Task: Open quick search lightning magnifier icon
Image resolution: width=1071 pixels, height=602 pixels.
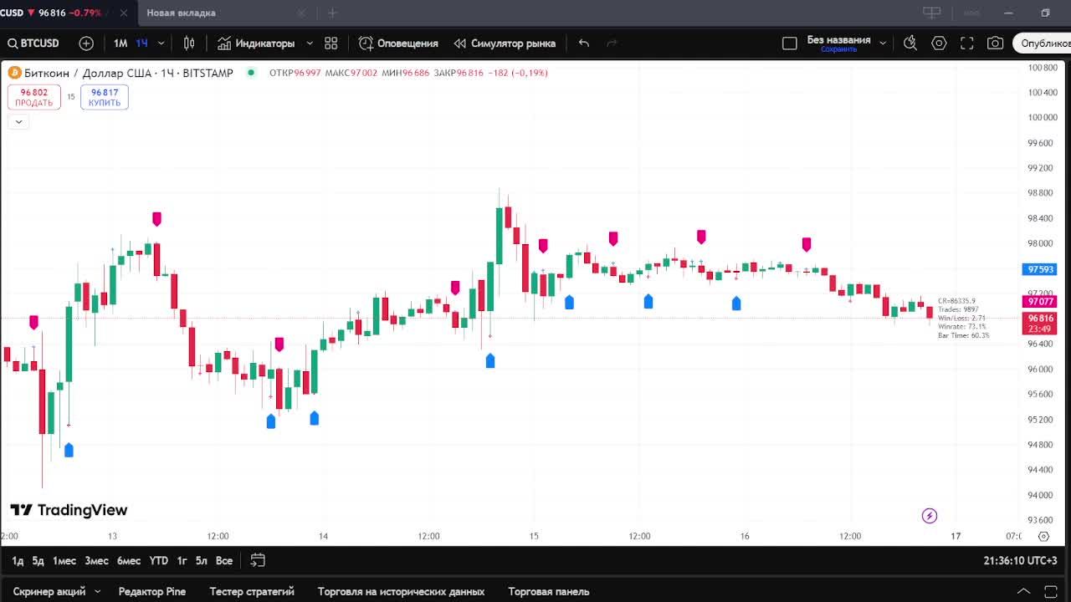Action: coord(910,43)
